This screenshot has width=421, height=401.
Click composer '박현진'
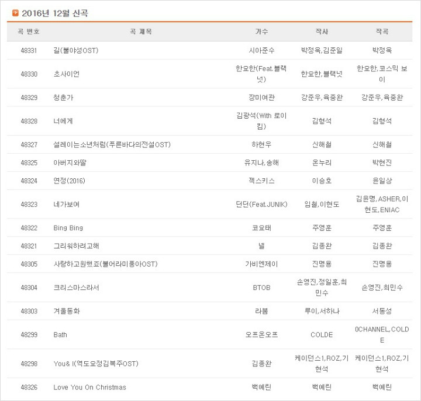point(382,163)
